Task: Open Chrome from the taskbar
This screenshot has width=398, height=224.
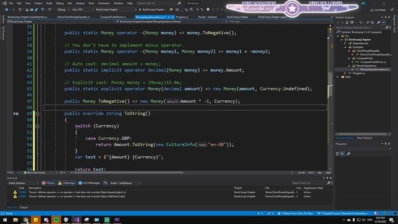Action: click(x=25, y=220)
